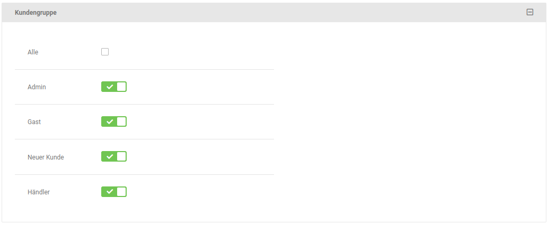Tap the white handle of Händler switch
The width and height of the screenshot is (548, 225).
(121, 192)
